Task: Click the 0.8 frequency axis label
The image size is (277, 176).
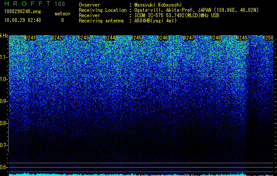Action: 4,123
